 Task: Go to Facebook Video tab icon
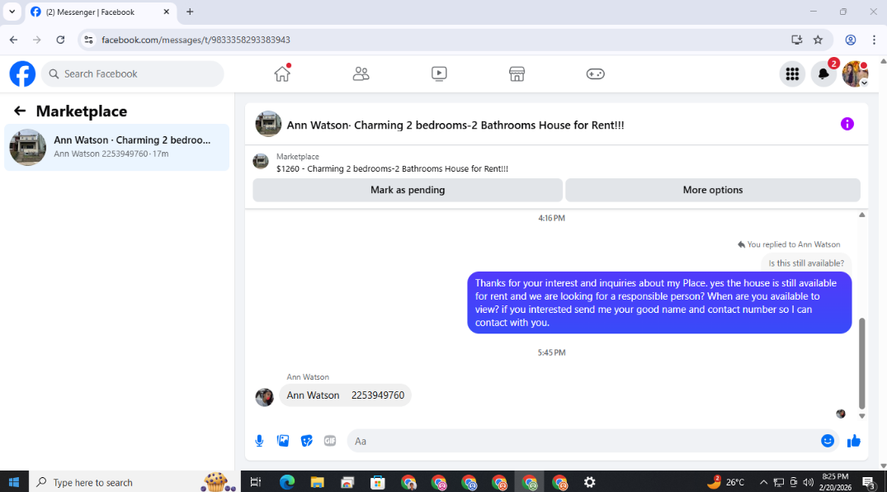[x=439, y=73]
